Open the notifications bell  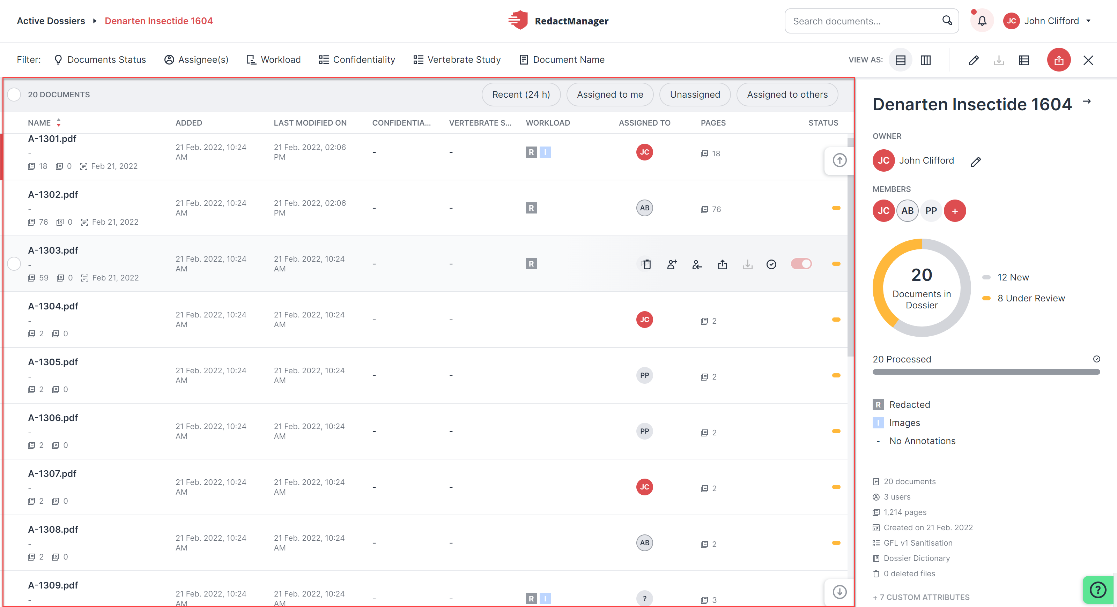(982, 21)
